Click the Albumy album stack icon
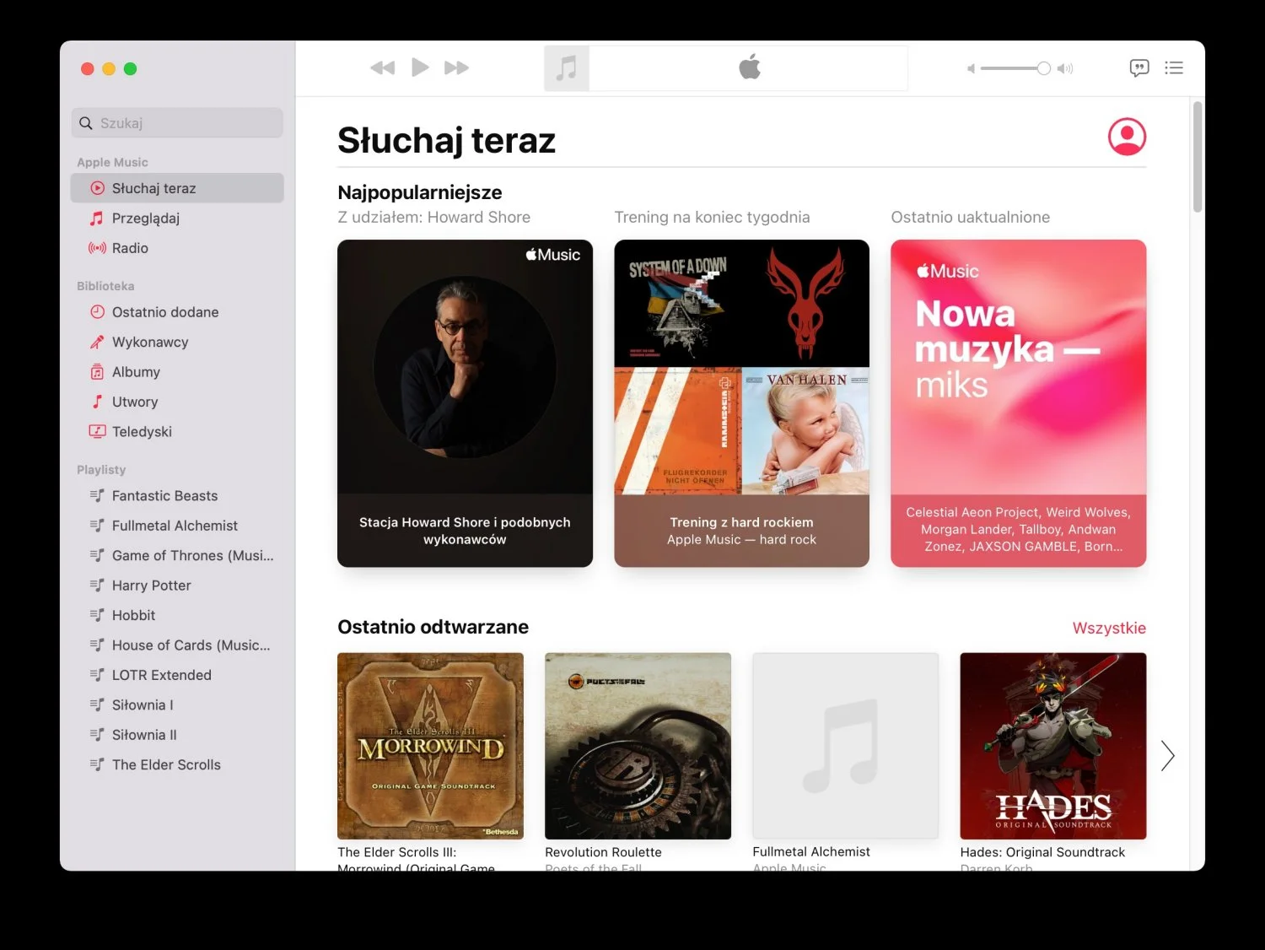The image size is (1265, 950). coord(97,372)
